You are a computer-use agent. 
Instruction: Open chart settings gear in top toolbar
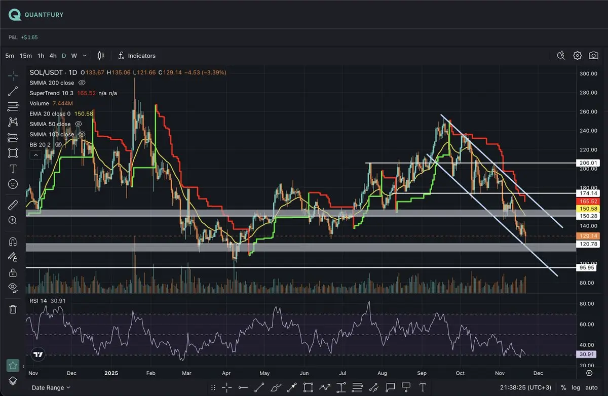coord(577,56)
